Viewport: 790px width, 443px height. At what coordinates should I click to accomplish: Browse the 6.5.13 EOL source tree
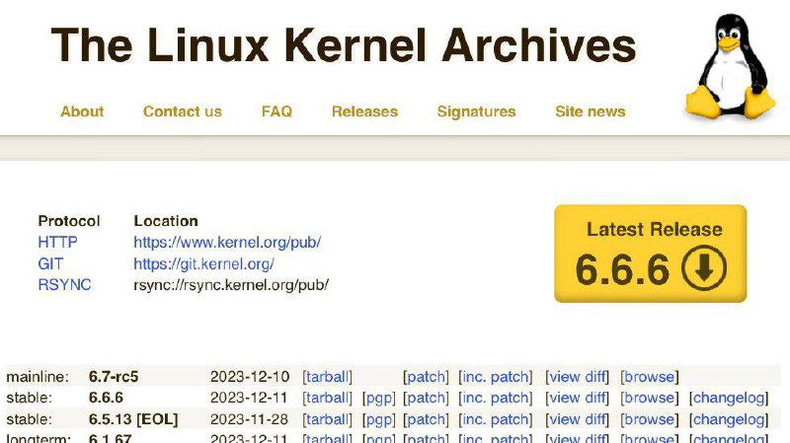tap(649, 419)
